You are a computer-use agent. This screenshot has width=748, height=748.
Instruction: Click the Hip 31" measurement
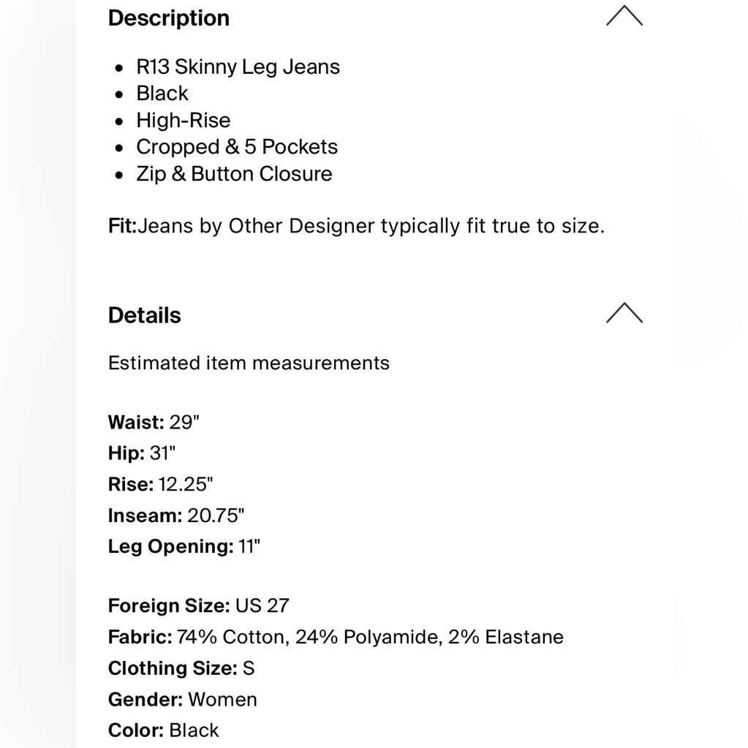pos(142,453)
